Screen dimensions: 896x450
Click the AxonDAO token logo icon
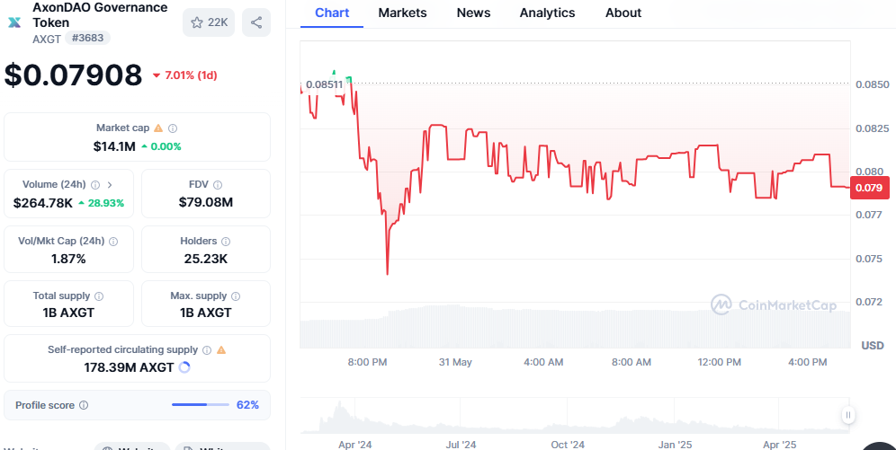click(x=14, y=22)
